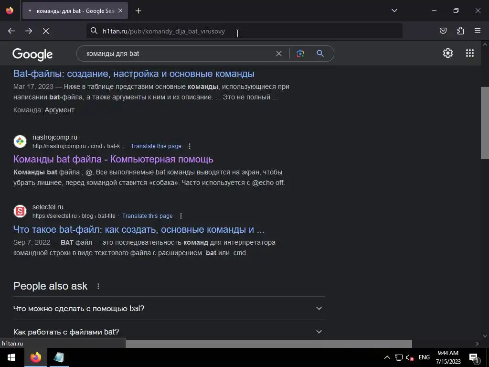Stop loading the current page
489x367 pixels.
coord(46,31)
